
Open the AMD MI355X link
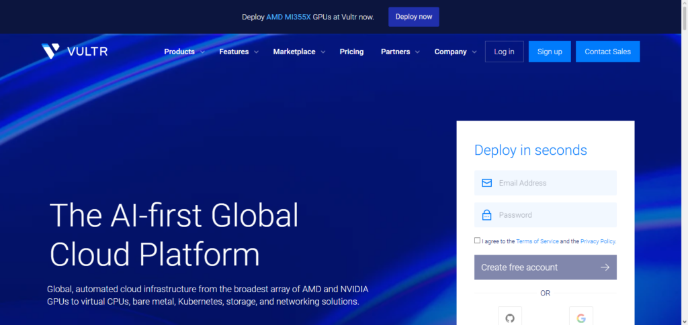coord(288,17)
